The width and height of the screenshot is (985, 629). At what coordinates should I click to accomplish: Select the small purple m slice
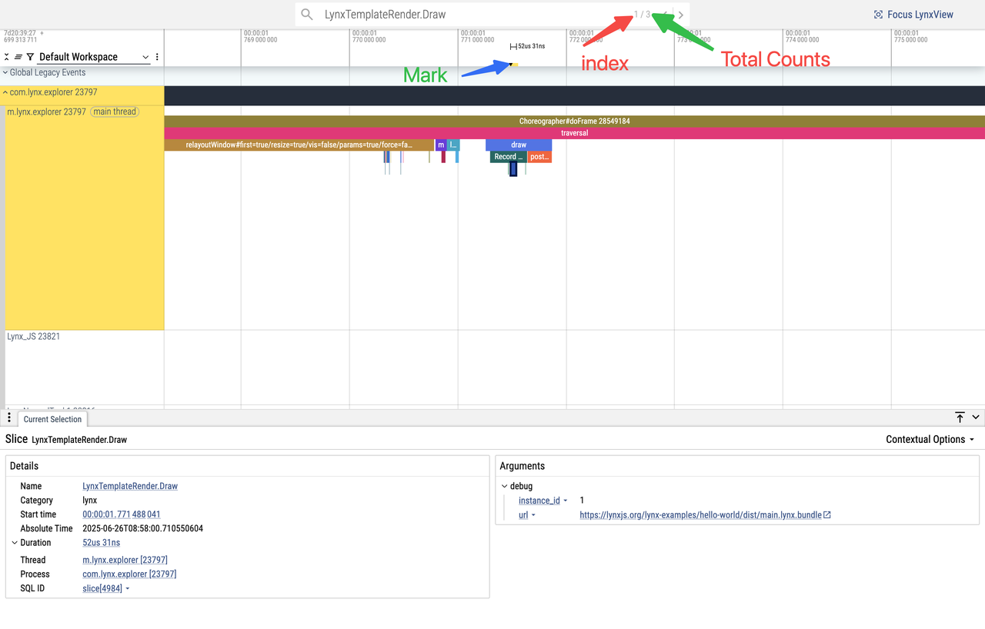coord(441,145)
